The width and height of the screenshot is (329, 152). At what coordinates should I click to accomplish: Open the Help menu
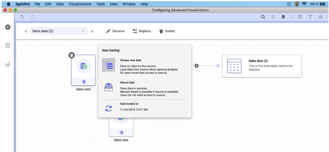(x=144, y=4)
